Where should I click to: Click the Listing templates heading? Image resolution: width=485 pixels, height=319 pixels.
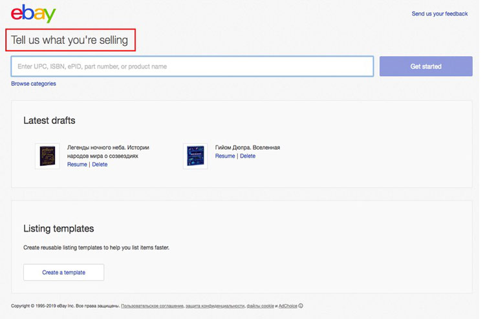(58, 229)
